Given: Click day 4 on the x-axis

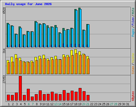Looking at the screenshot, I should [x=21, y=104].
